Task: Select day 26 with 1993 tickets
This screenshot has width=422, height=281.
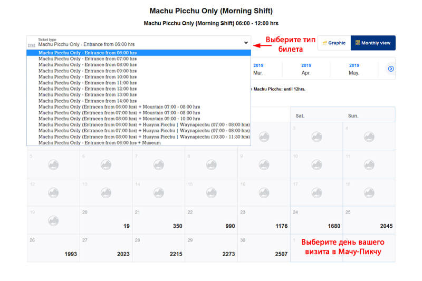Action: click(53, 248)
